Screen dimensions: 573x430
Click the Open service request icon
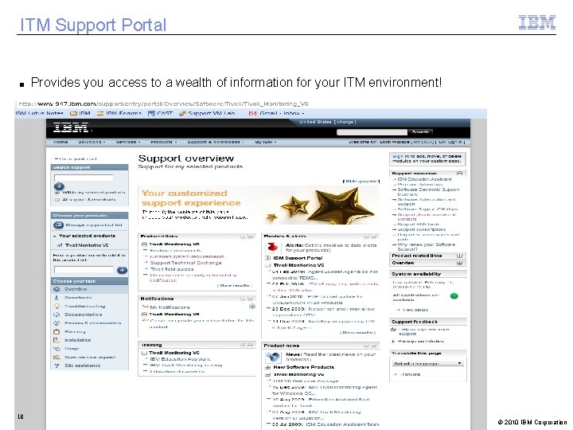[x=57, y=358]
